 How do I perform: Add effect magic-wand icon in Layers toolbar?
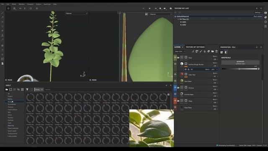pos(193,51)
